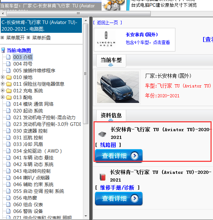Expand the 012 充电 系统 folder

[x=2, y=91]
